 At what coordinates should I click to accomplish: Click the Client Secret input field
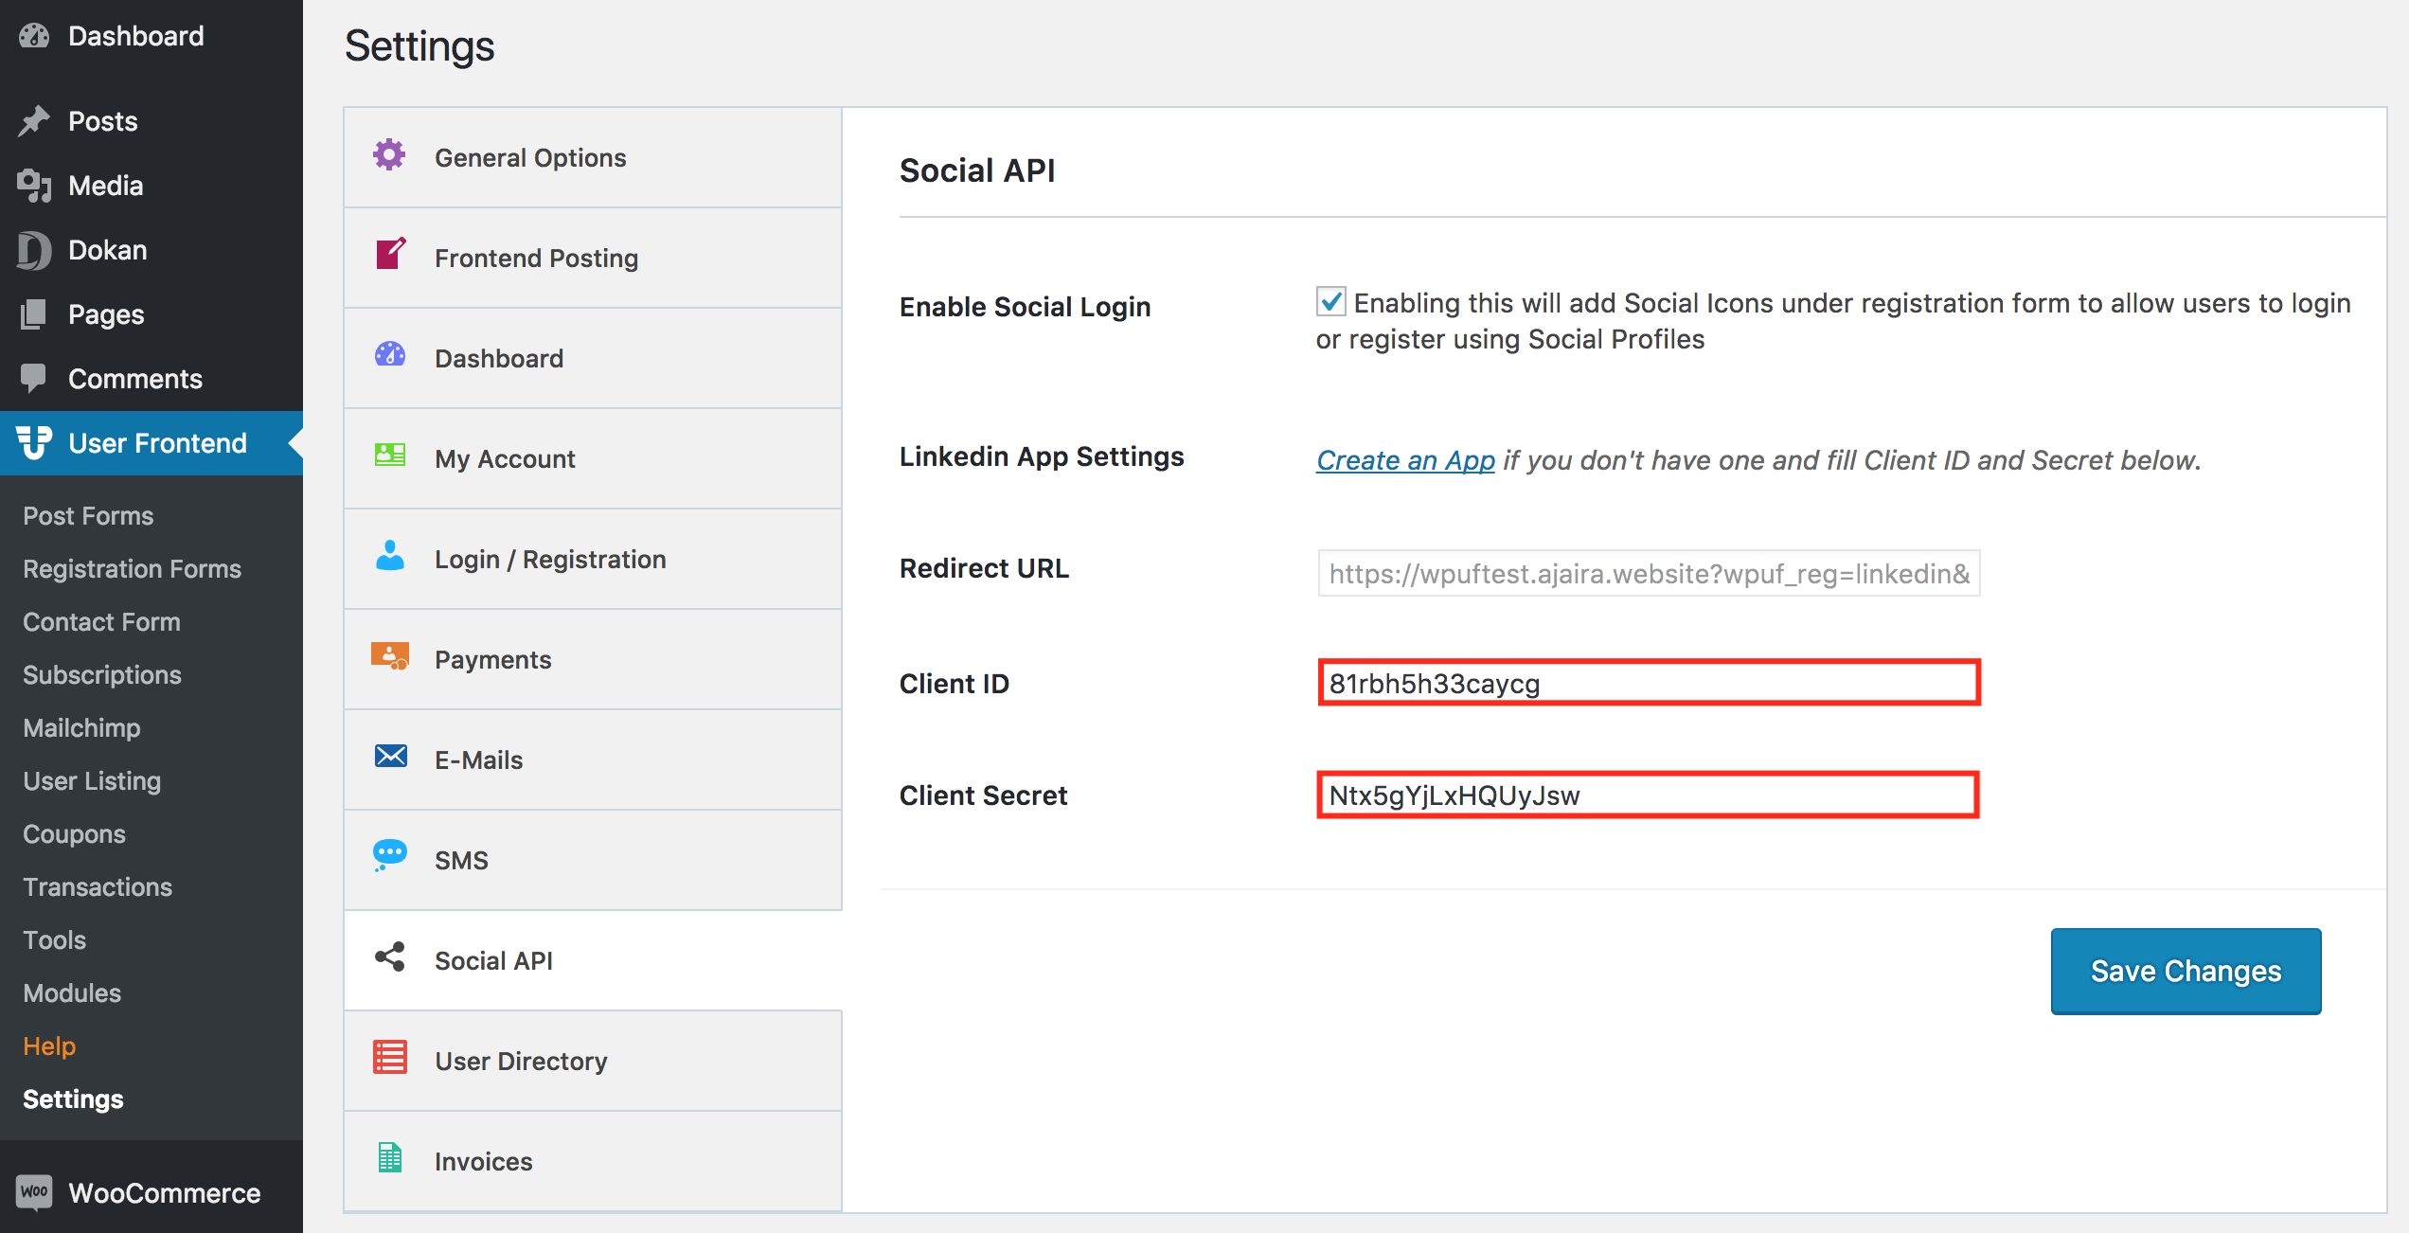(1649, 795)
